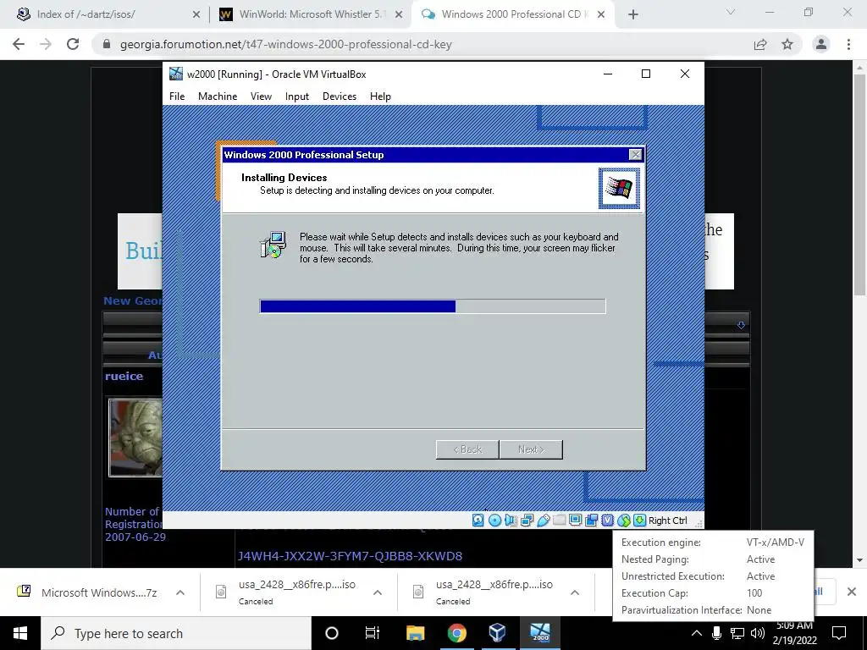Click the blue down arrow on the forum bar
The height and width of the screenshot is (650, 867).
click(741, 325)
